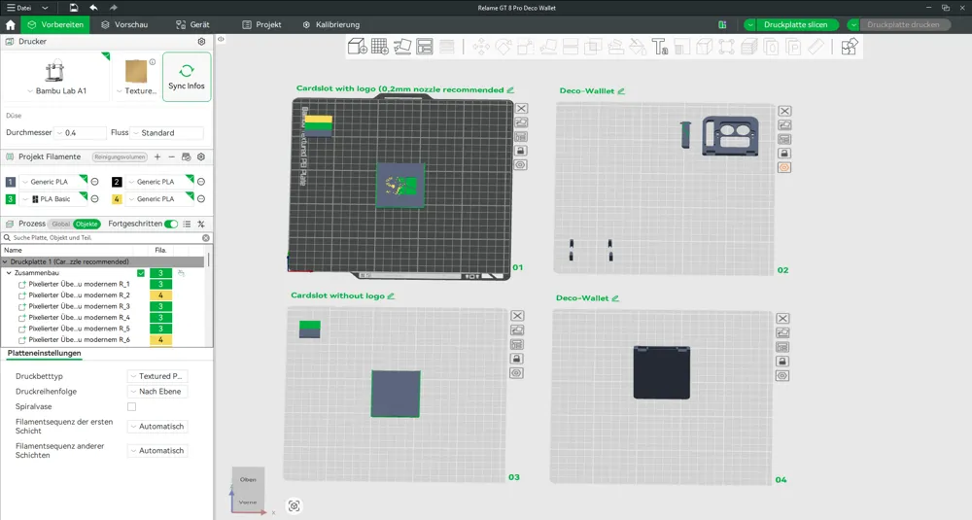The image size is (972, 520).
Task: Click filament 1 gray color swatch
Action: pos(11,182)
